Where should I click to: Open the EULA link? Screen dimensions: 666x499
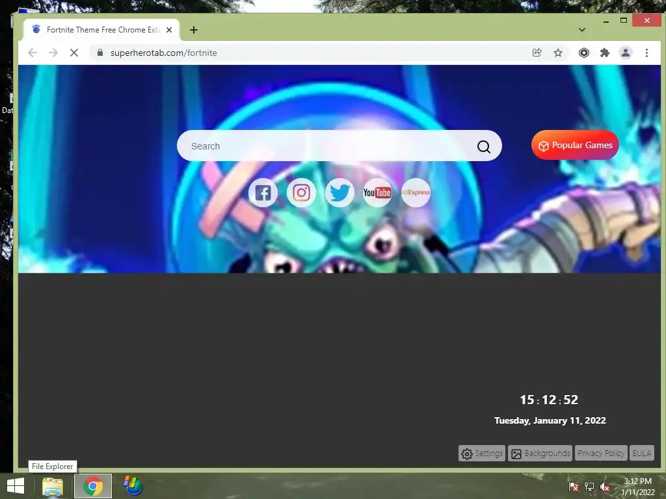(641, 453)
